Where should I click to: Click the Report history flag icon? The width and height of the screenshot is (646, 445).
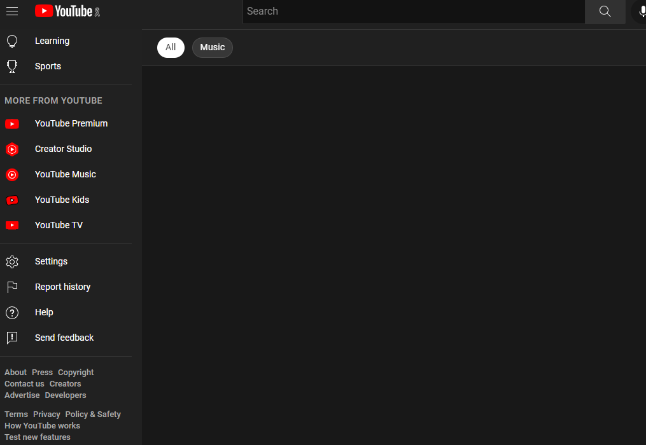click(x=12, y=287)
